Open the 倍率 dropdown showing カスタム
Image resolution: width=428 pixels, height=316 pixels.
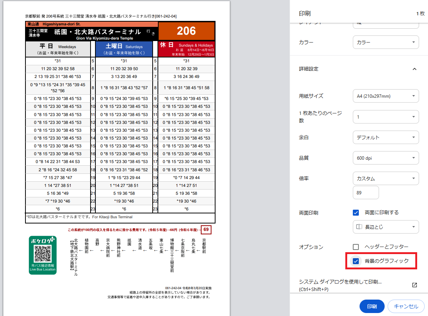click(386, 178)
